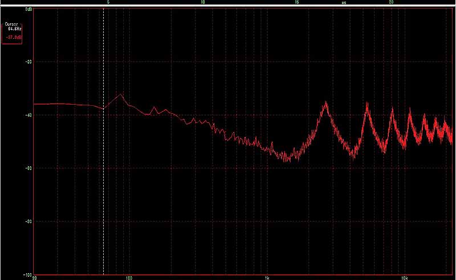456x280 pixels.
Task: Click the ms unit label on top axis
Action: click(x=344, y=3)
